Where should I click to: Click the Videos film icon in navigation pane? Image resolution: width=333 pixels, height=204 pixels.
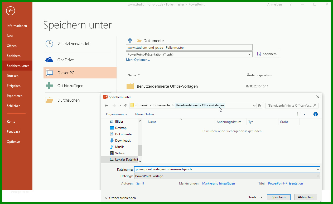coord(112,153)
